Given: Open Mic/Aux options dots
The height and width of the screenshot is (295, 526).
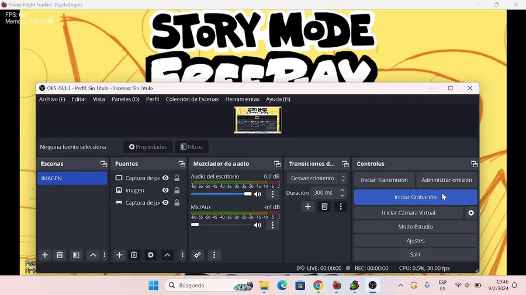Looking at the screenshot, I should pos(272,225).
